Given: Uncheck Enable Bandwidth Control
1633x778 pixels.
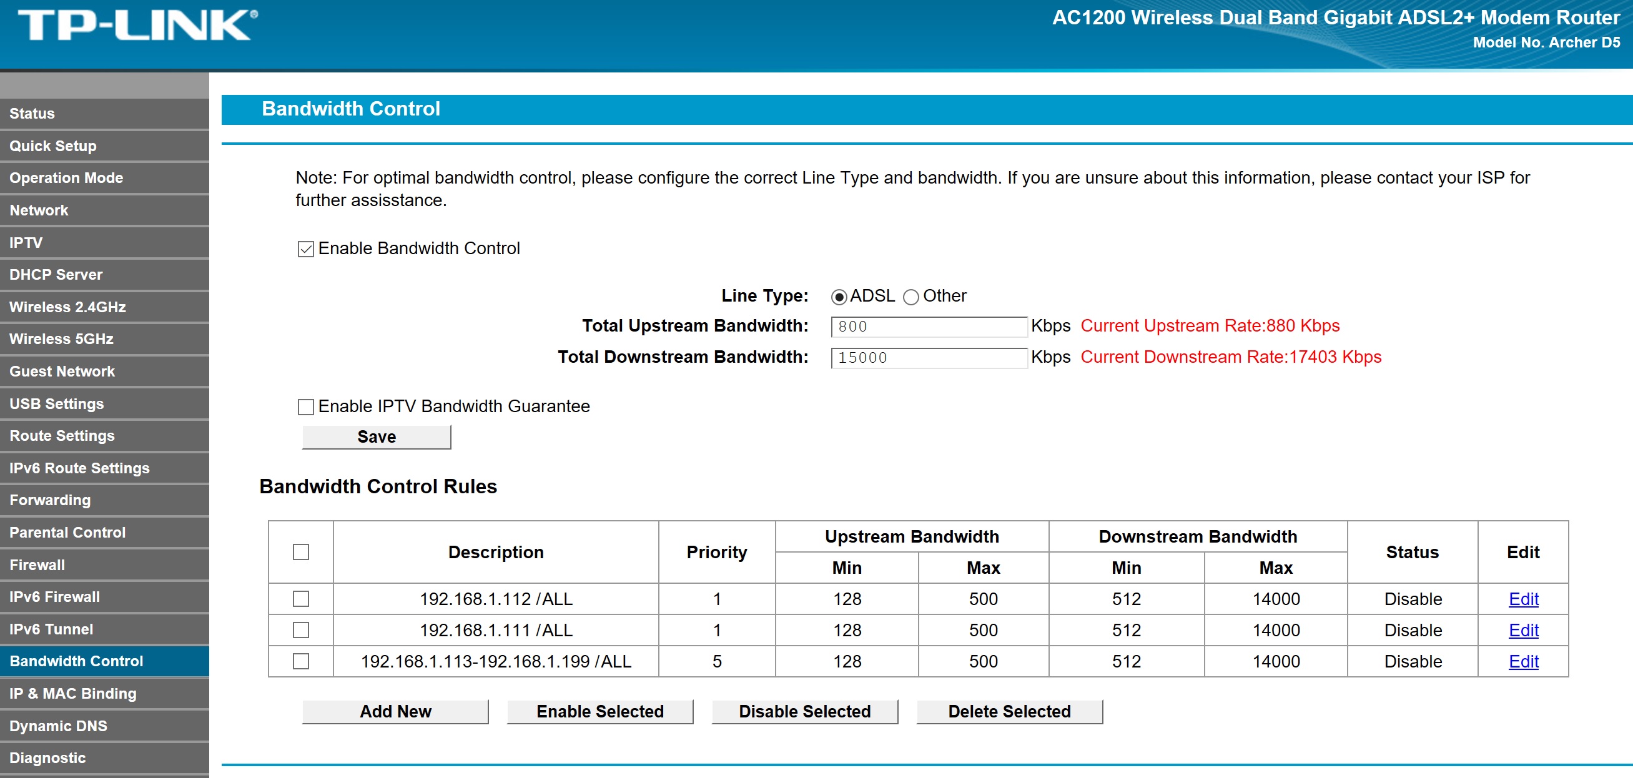Looking at the screenshot, I should 307,249.
